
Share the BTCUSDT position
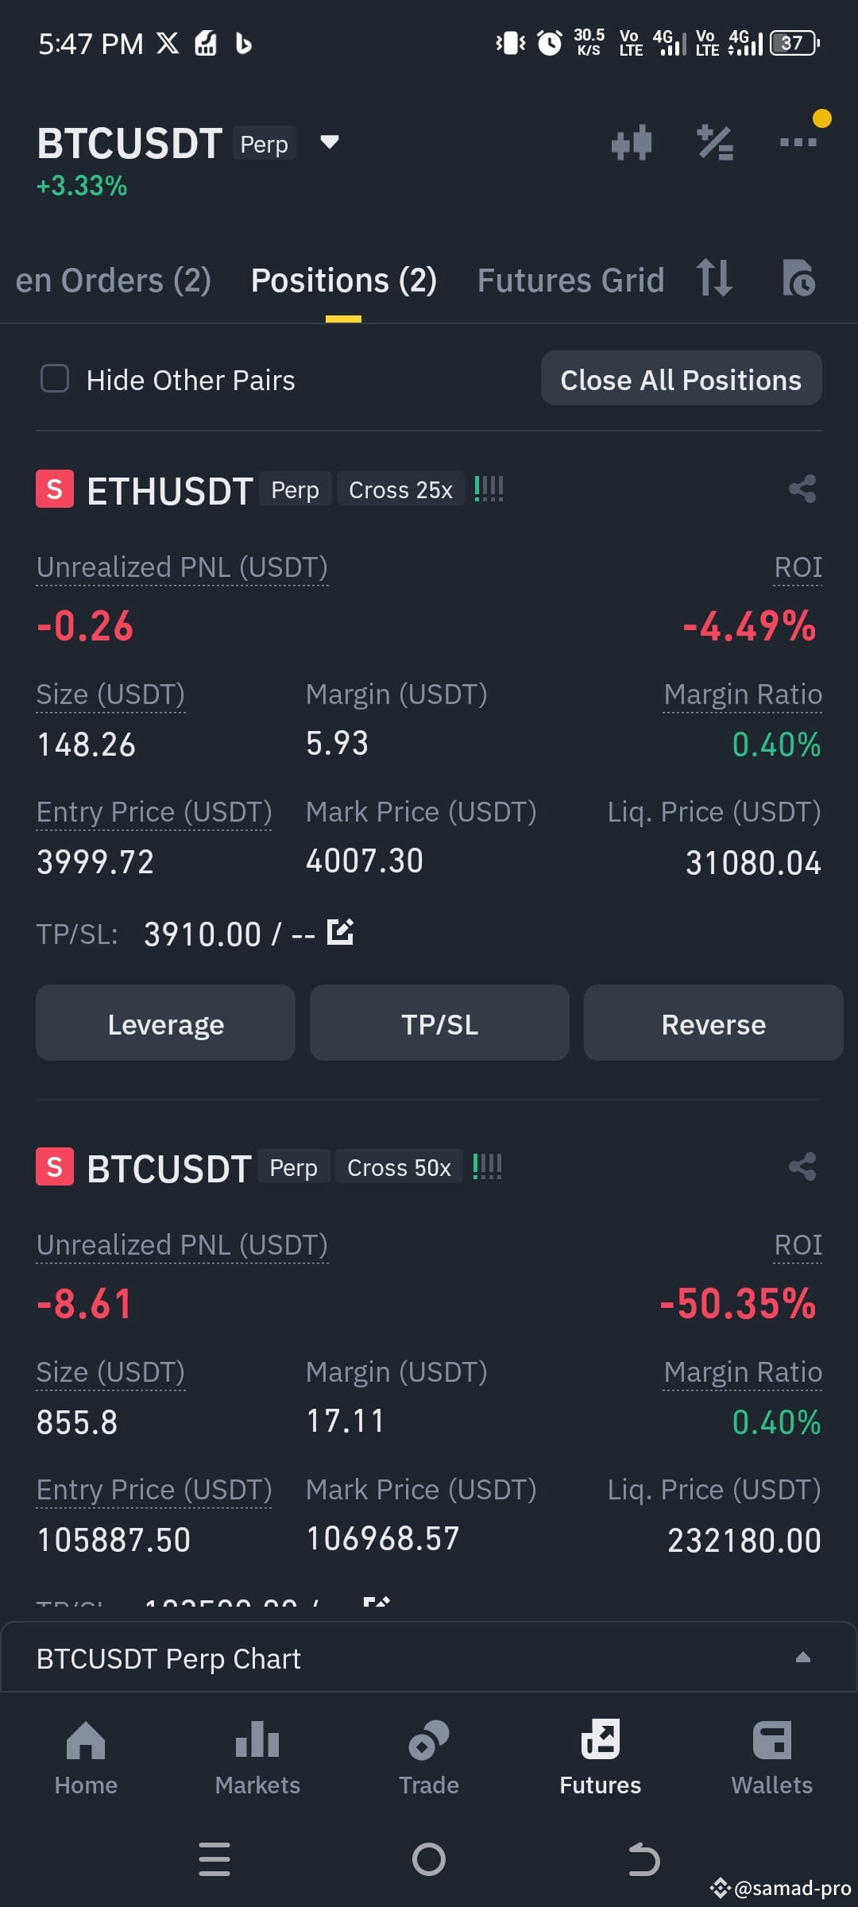coord(802,1166)
